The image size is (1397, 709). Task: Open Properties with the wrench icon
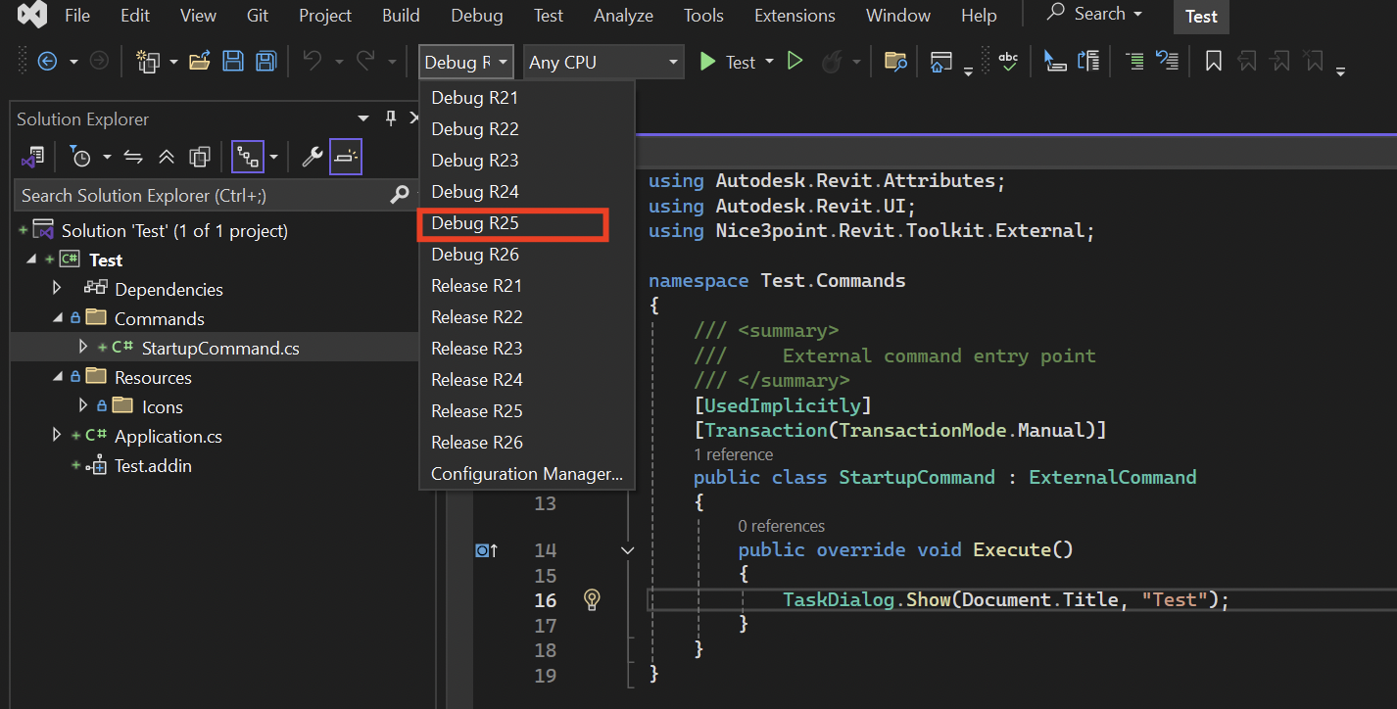point(313,157)
